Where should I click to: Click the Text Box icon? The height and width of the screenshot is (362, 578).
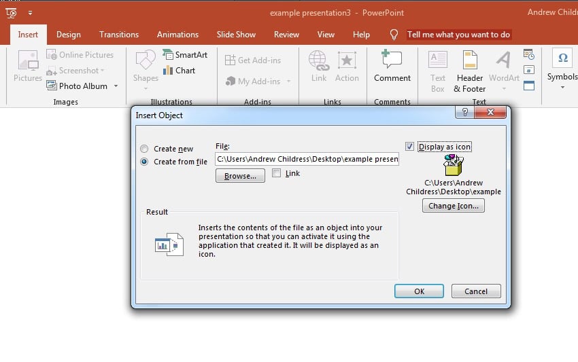437,60
